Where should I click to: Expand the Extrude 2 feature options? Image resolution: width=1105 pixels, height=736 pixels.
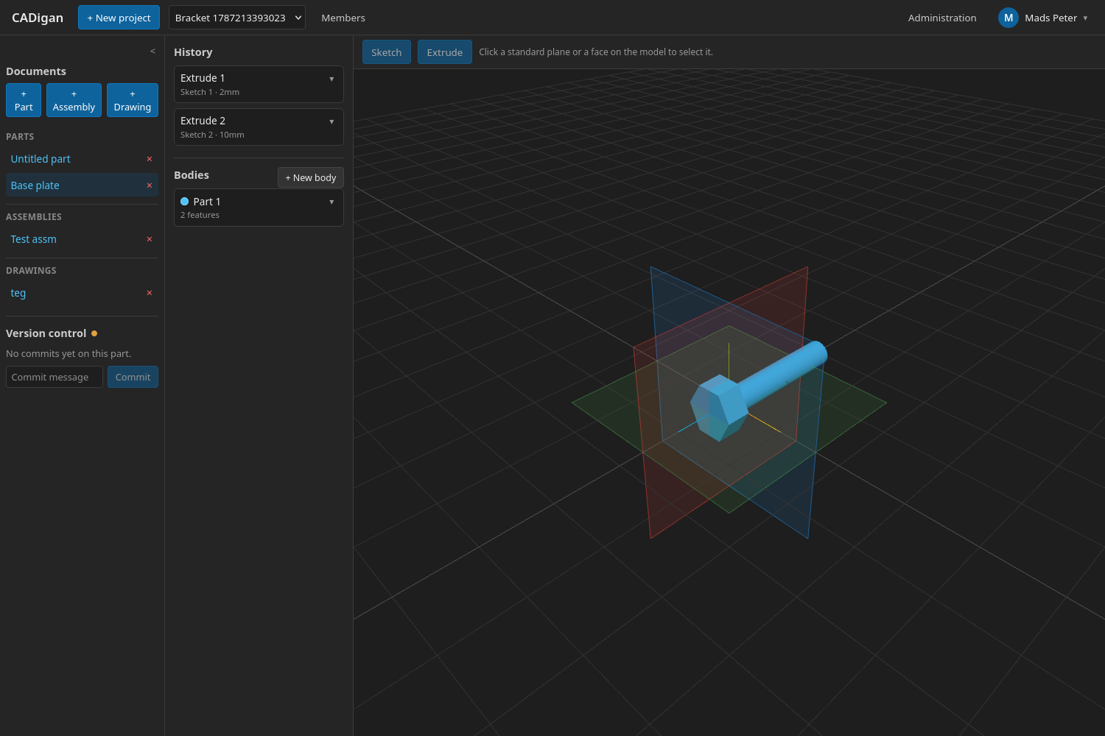click(331, 121)
